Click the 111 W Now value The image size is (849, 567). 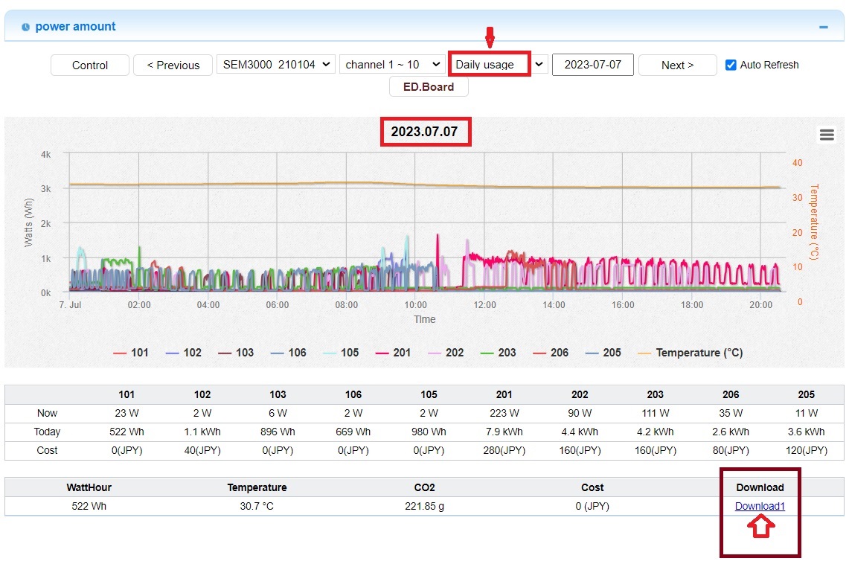[655, 413]
